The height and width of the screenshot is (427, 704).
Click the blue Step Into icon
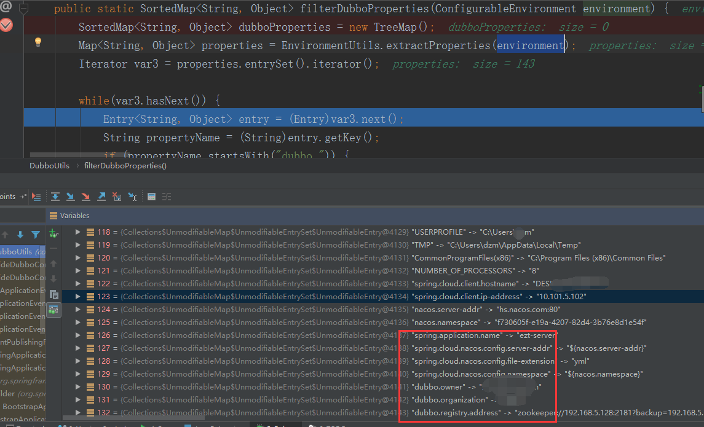pos(71,197)
